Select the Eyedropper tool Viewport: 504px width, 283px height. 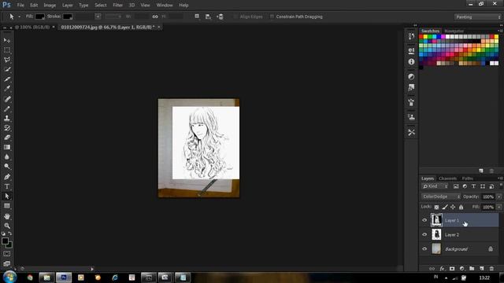pos(7,89)
